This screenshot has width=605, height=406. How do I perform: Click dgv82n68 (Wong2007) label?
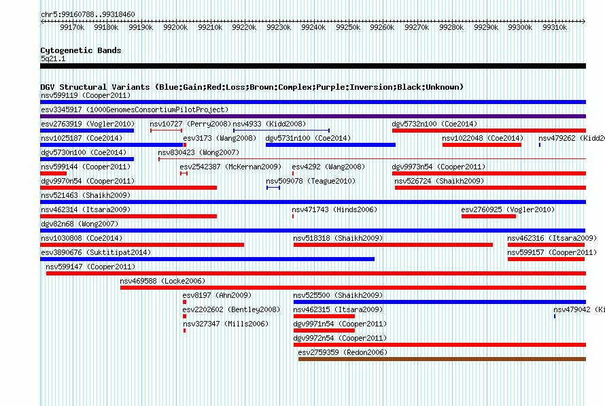click(80, 224)
